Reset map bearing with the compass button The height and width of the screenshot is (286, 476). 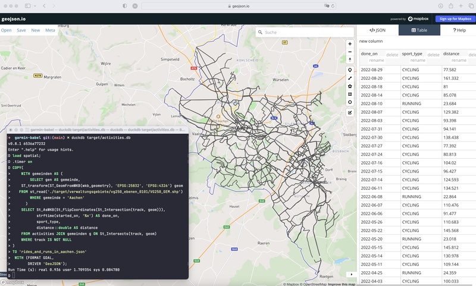click(350, 59)
